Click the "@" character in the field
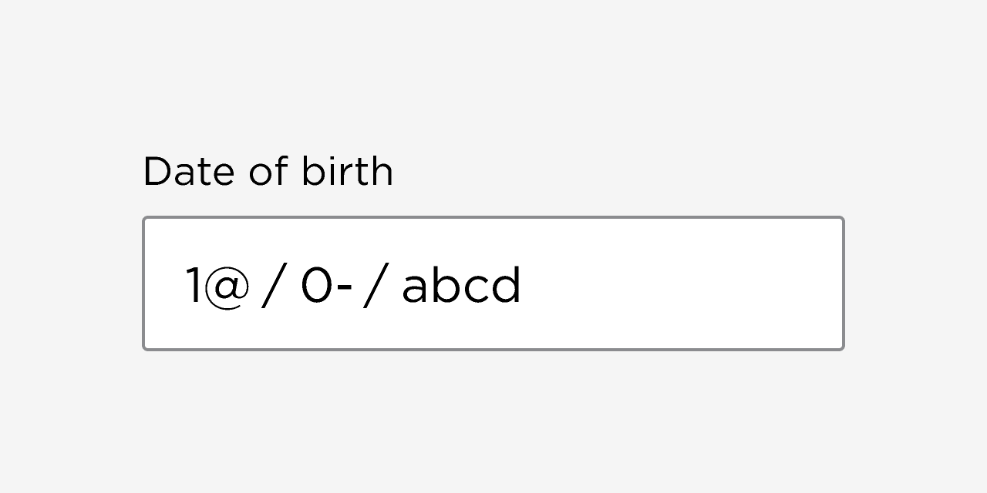 click(x=227, y=287)
